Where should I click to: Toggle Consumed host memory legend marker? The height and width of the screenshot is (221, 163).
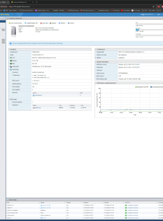151,87
